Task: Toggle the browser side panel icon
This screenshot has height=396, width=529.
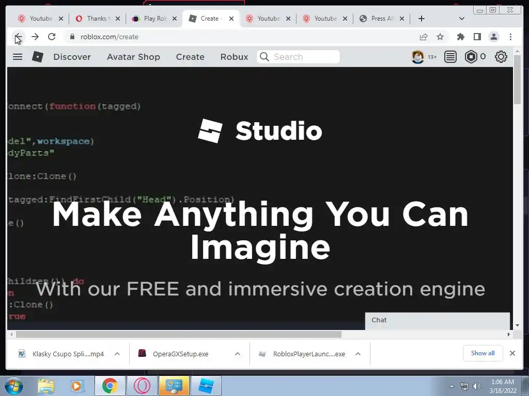Action: (x=477, y=37)
